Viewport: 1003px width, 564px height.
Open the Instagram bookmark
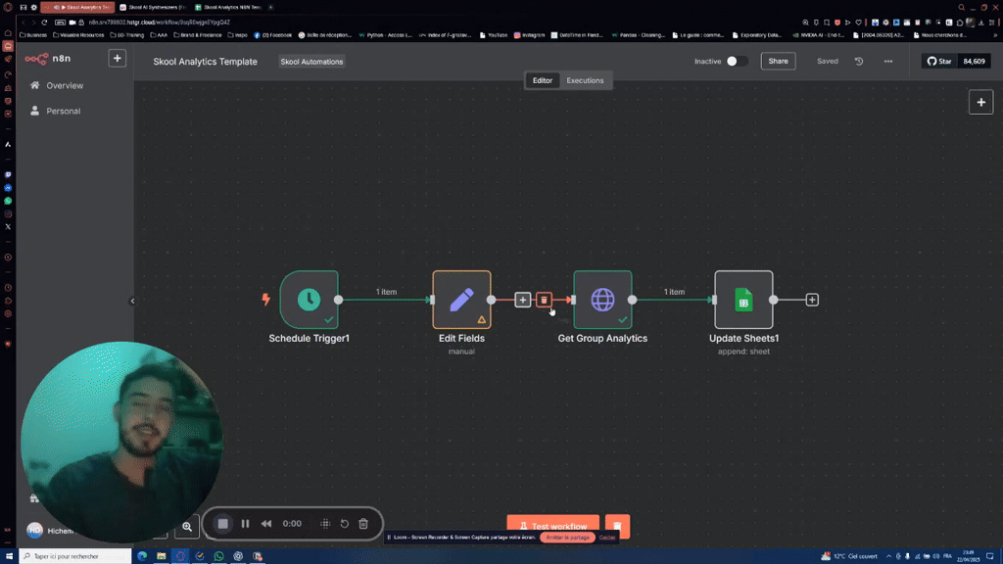pyautogui.click(x=529, y=35)
